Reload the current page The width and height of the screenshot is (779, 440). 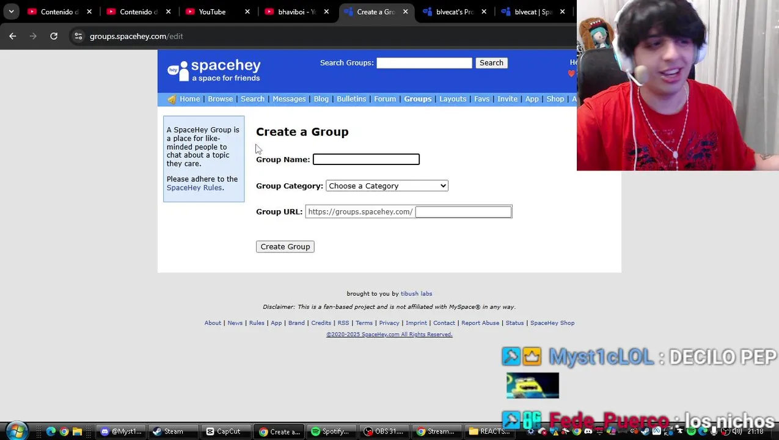54,36
